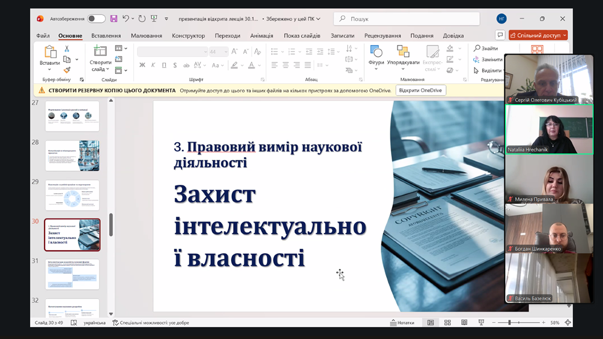Click the Відкрити OneDrive button
This screenshot has height=339, width=603.
pos(420,91)
